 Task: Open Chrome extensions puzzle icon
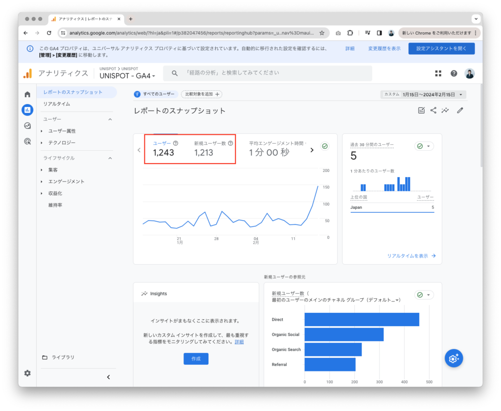[350, 33]
